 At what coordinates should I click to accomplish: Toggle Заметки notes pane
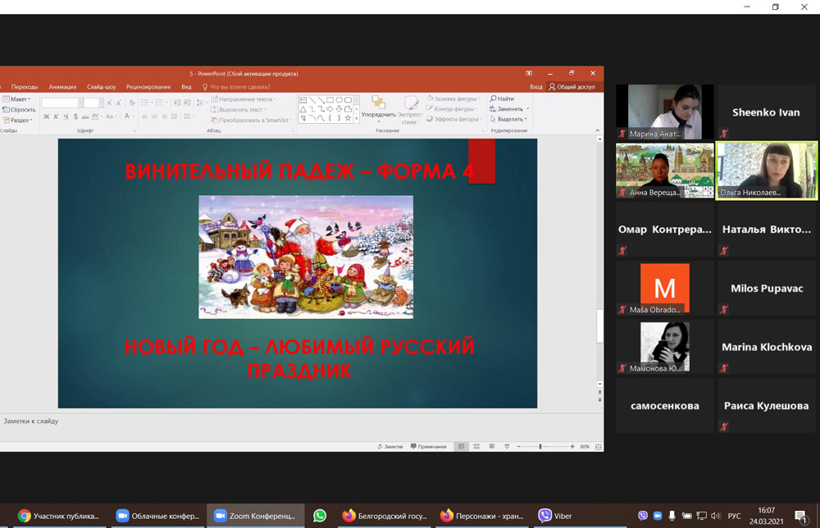pyautogui.click(x=390, y=447)
